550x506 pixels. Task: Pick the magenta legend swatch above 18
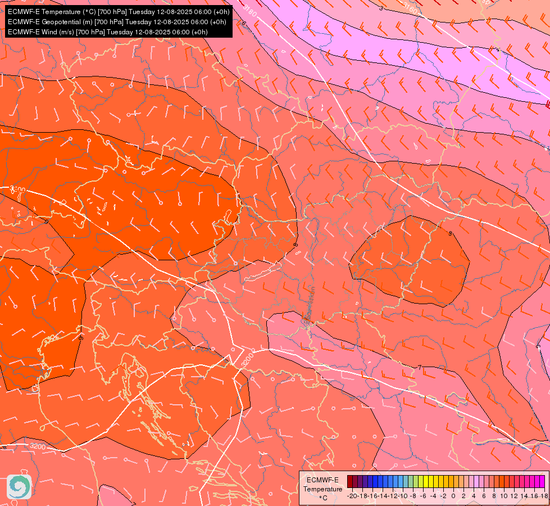pos(542,481)
